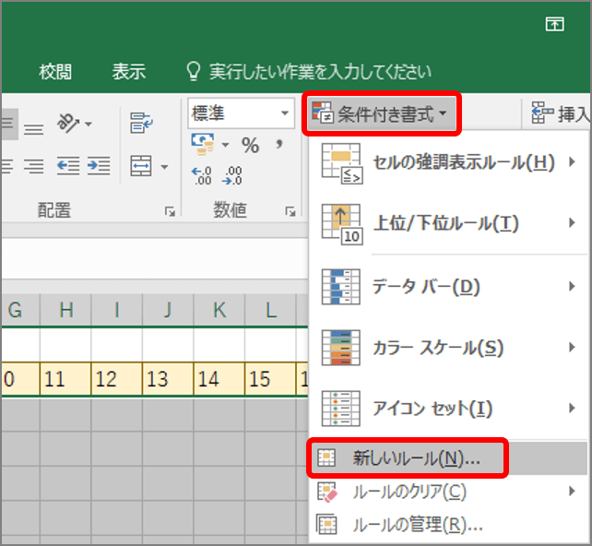
Task: Open アイコン セット(I) submenu
Action: [448, 409]
